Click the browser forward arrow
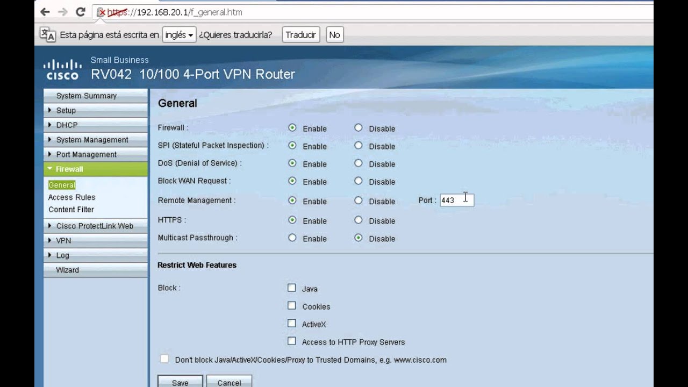Viewport: 688px width, 387px height. [63, 12]
